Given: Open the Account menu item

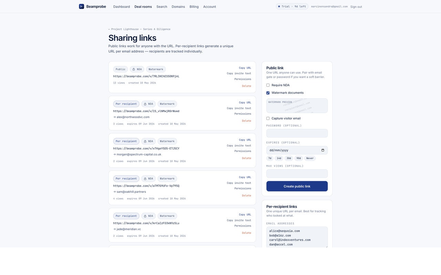Looking at the screenshot, I should pyautogui.click(x=209, y=7).
